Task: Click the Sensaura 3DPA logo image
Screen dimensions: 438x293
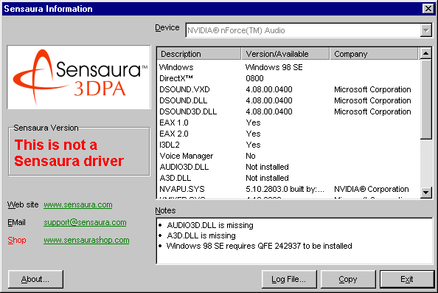Action: click(79, 77)
